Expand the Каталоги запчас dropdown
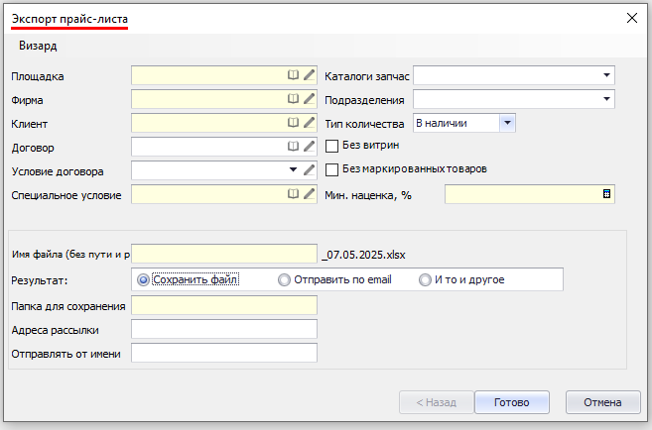The width and height of the screenshot is (652, 430). 605,75
